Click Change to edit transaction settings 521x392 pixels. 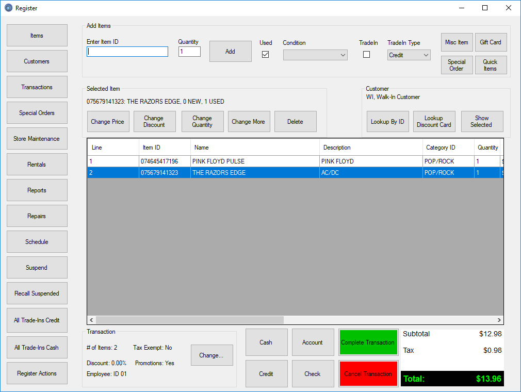pos(211,355)
